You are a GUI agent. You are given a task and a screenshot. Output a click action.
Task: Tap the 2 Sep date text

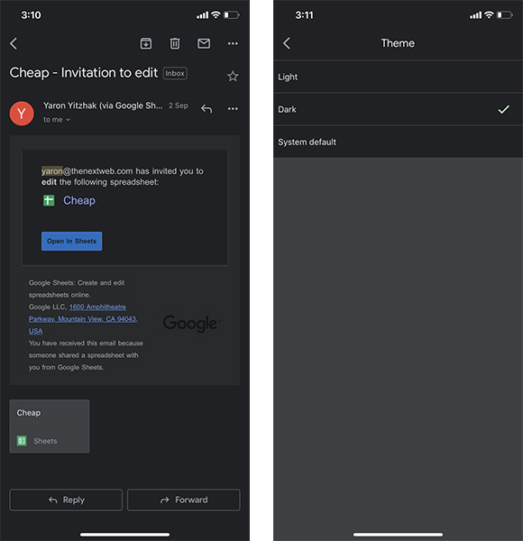coord(179,105)
